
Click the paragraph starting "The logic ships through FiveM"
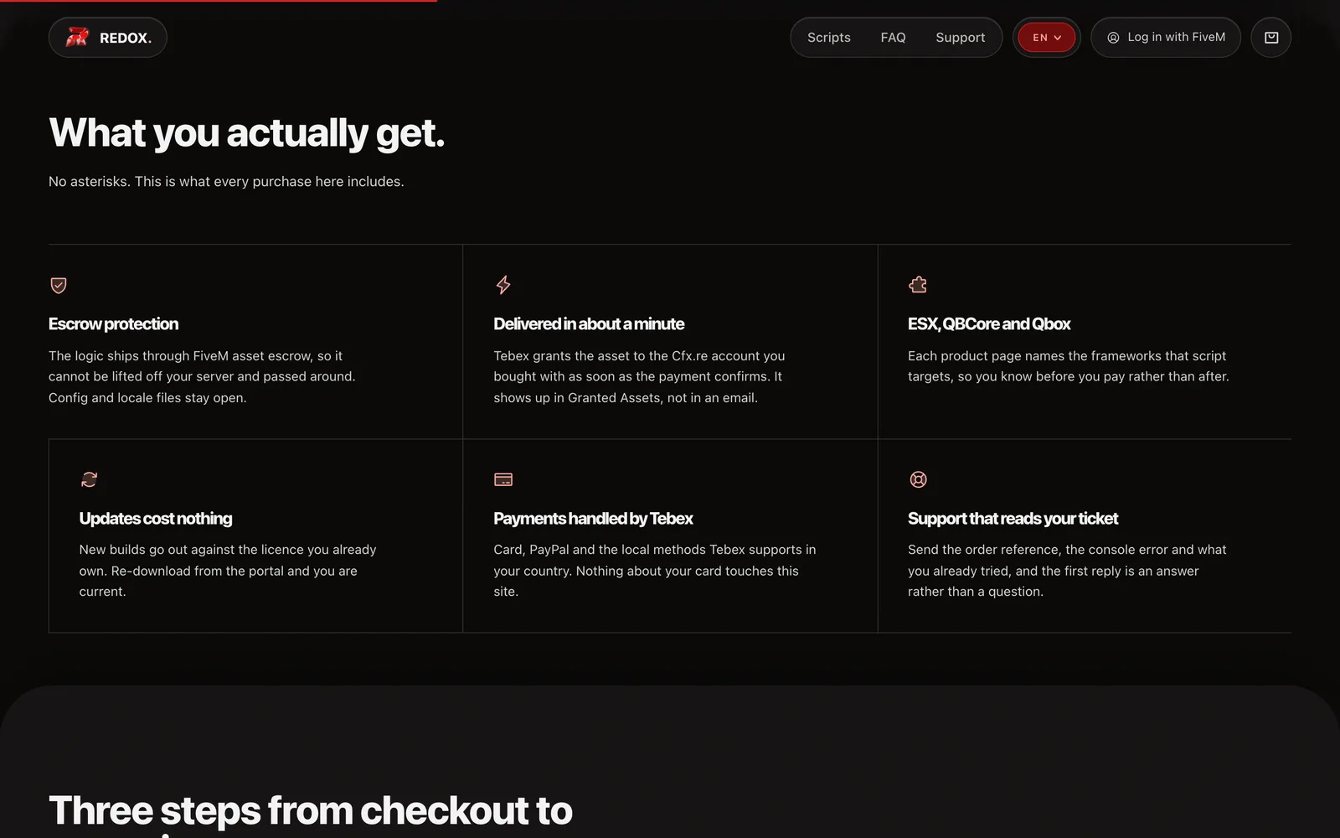click(202, 376)
